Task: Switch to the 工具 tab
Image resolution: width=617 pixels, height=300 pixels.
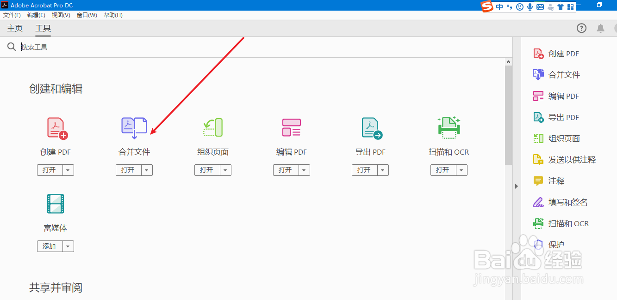Action: [x=43, y=28]
